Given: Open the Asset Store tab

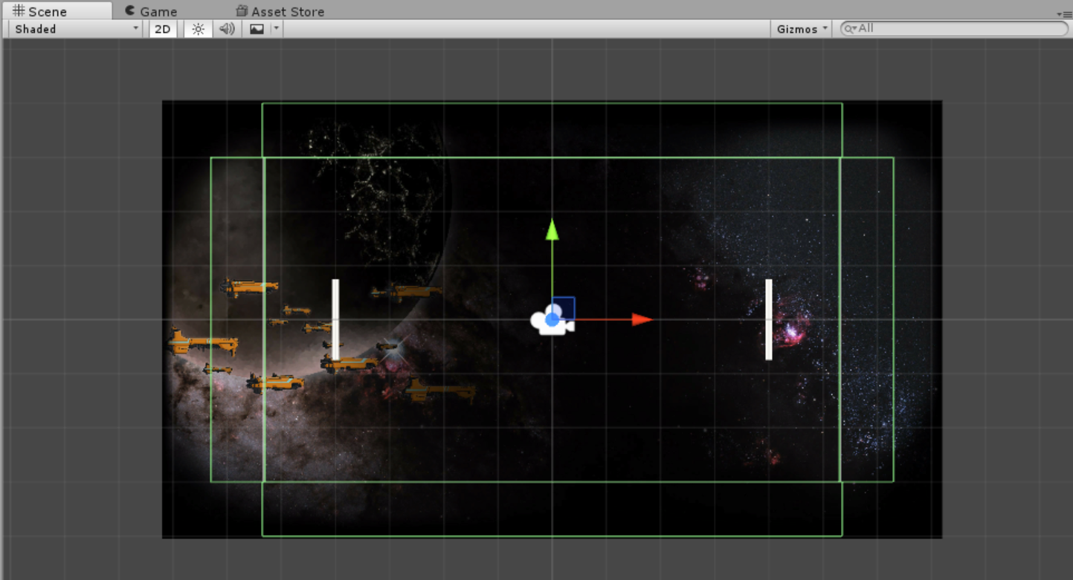Looking at the screenshot, I should [x=280, y=11].
